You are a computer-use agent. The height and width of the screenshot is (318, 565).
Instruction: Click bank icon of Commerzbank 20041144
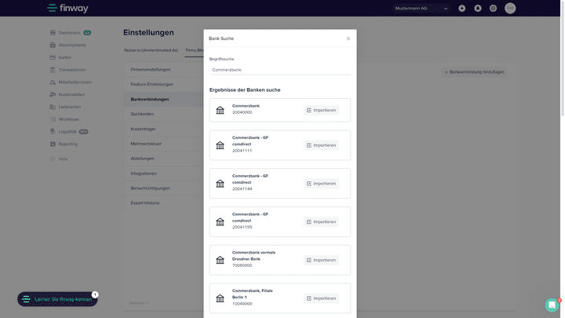(220, 183)
